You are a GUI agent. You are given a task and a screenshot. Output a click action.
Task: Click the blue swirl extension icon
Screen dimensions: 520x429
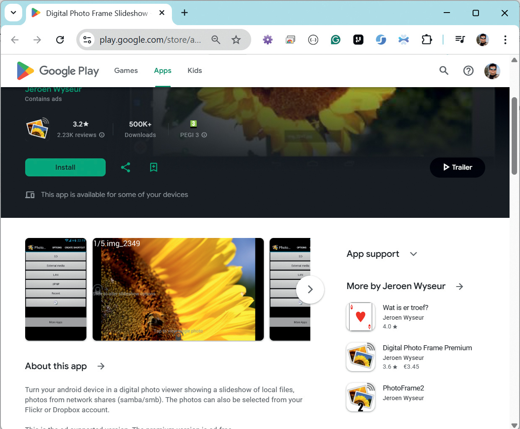coord(381,40)
